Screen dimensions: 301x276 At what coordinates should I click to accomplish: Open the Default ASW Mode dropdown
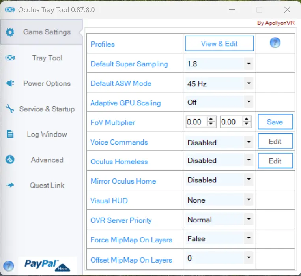249,83
